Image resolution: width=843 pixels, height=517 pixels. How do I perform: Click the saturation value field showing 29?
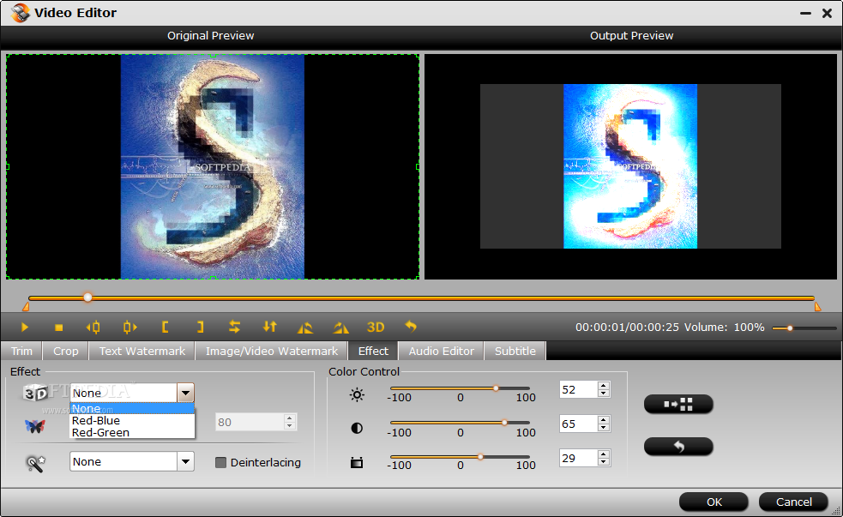[579, 459]
